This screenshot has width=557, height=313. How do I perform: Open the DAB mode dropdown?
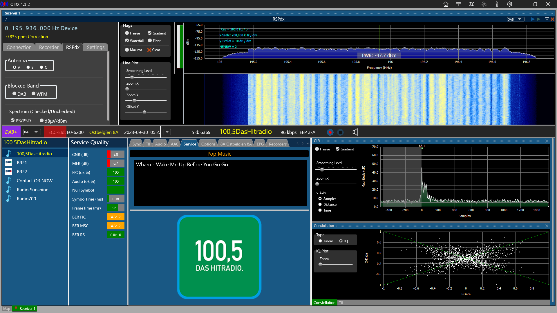click(x=516, y=19)
